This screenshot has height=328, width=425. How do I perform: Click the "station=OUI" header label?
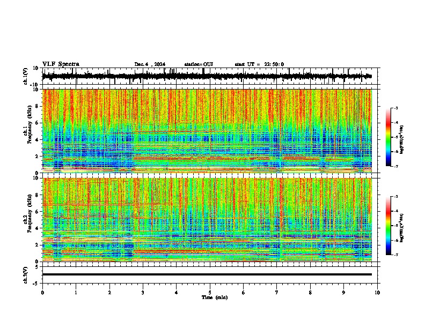tap(199, 64)
